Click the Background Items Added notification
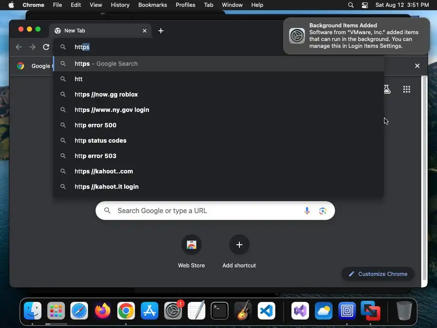The height and width of the screenshot is (328, 437). coord(357,36)
